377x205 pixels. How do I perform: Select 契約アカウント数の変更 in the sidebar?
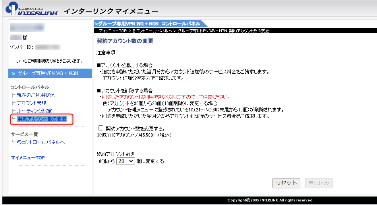click(x=42, y=119)
